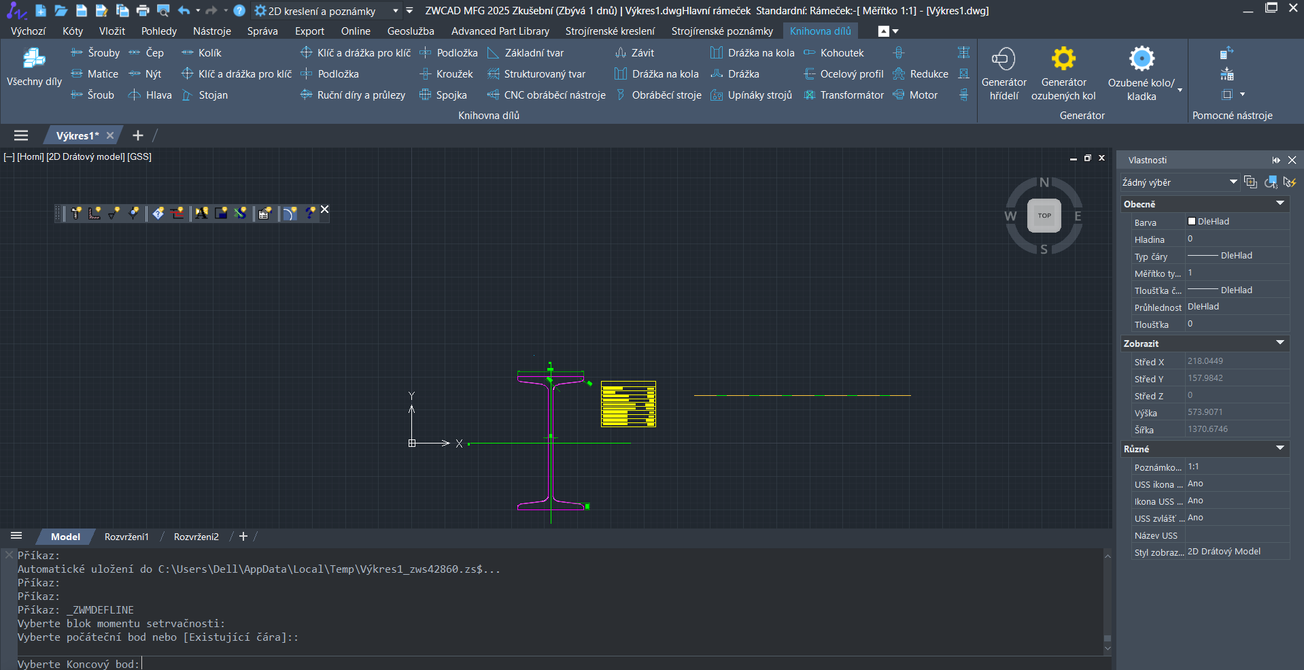Toggle auto-hide on Vlastnosti panel
This screenshot has width=1304, height=670.
pos(1276,160)
